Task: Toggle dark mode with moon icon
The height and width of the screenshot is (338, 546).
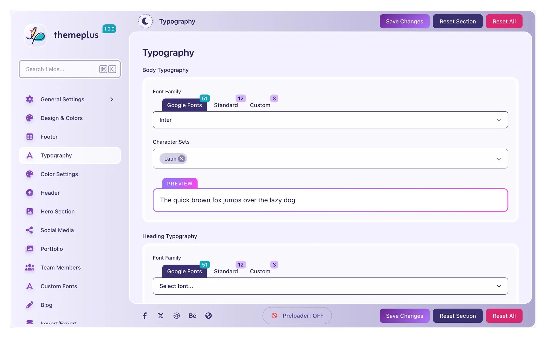Action: (145, 21)
